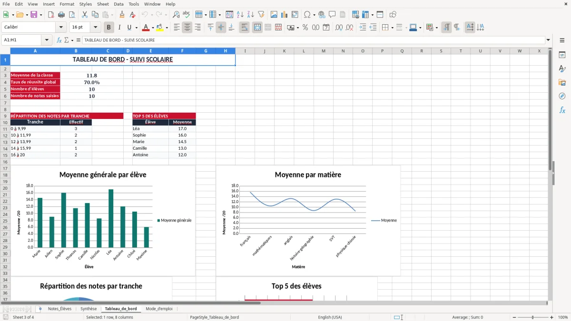Toggle Merge and Center Cells
Screen dimensions: 571x321
[x=257, y=28]
